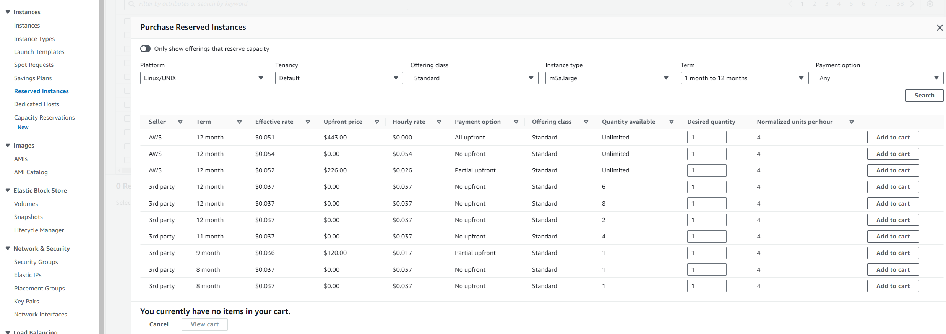The width and height of the screenshot is (946, 334).
Task: Click desired quantity field for AWS No upfront row
Action: click(707, 154)
